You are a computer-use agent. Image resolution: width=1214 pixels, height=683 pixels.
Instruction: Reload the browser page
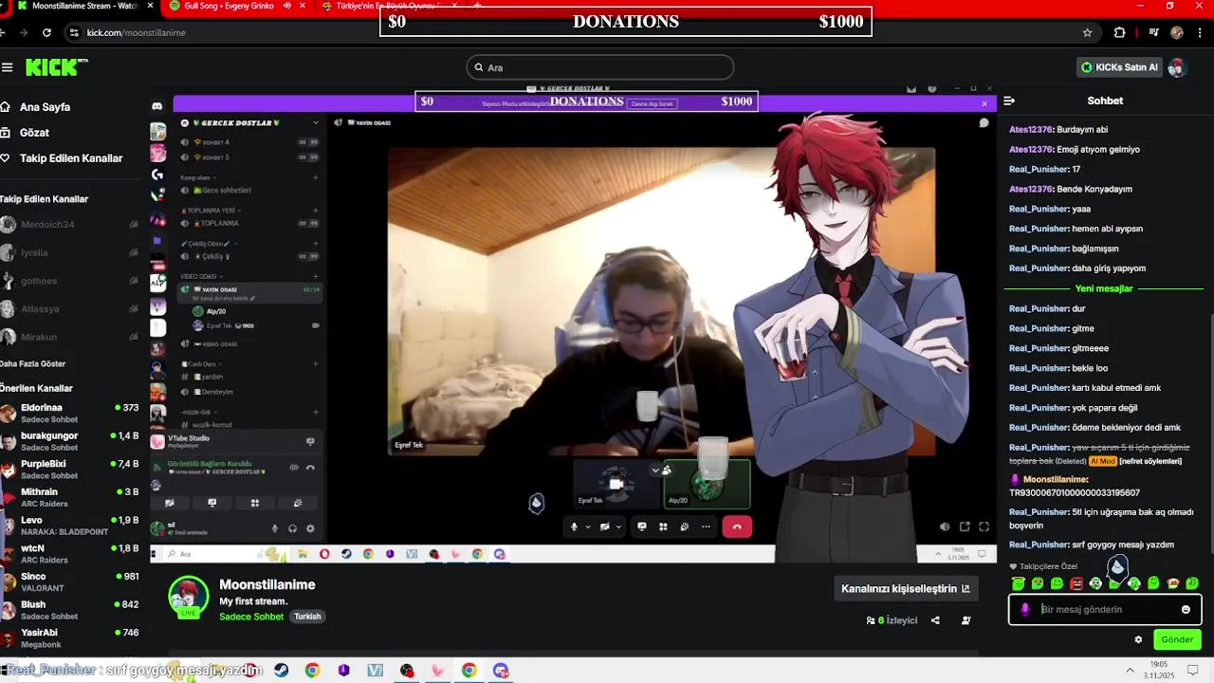click(46, 32)
